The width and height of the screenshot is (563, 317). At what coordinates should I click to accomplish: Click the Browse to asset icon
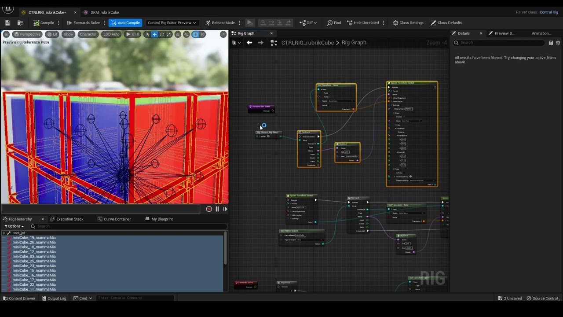20,23
